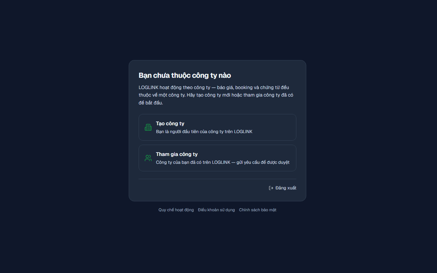Choose the Tạo công ty option title
The height and width of the screenshot is (273, 437).
click(x=170, y=124)
